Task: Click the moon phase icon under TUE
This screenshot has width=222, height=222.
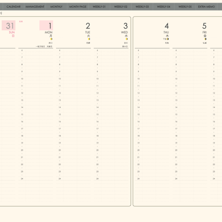Action: tap(89, 39)
